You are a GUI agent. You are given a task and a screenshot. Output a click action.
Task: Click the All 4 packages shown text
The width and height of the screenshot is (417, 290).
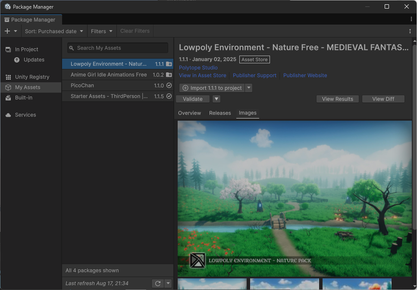tap(92, 271)
